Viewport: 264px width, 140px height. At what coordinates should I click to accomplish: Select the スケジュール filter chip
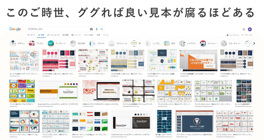pyautogui.click(x=118, y=44)
